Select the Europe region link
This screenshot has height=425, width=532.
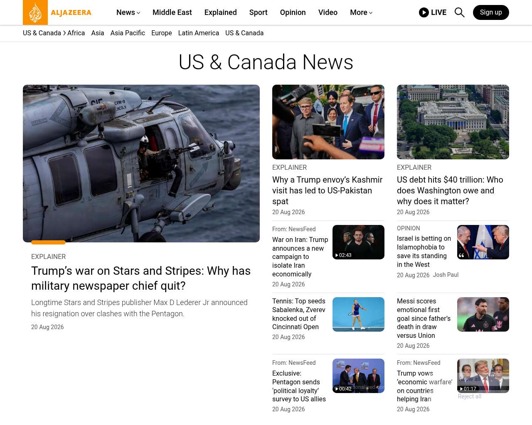click(x=162, y=33)
